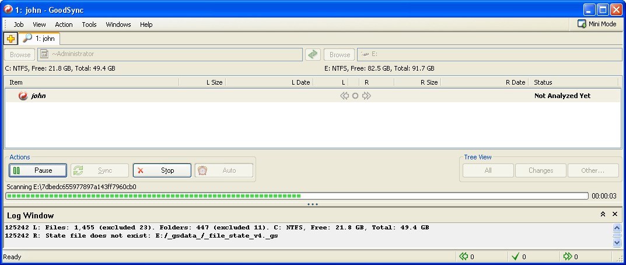Viewport: 626px width, 265px height.
Task: Click the magnifier icon on john tab
Action: pos(27,39)
